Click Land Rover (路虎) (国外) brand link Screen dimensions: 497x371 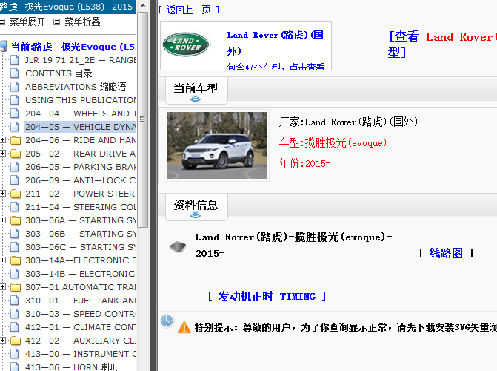(x=275, y=43)
